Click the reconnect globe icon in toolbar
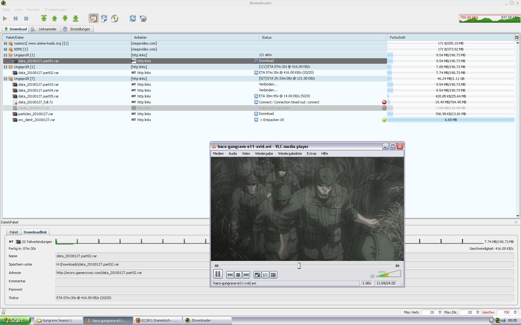521x325 pixels. tap(143, 19)
